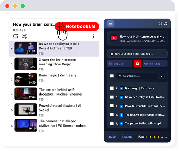
Task: Open The pattern behind self-deception playlist title
Action: click(x=60, y=92)
